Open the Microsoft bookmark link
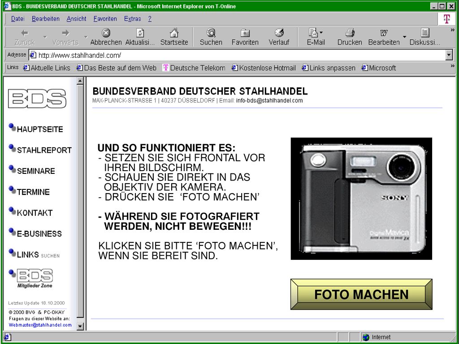Viewport: 459px width, 344px height. click(378, 68)
